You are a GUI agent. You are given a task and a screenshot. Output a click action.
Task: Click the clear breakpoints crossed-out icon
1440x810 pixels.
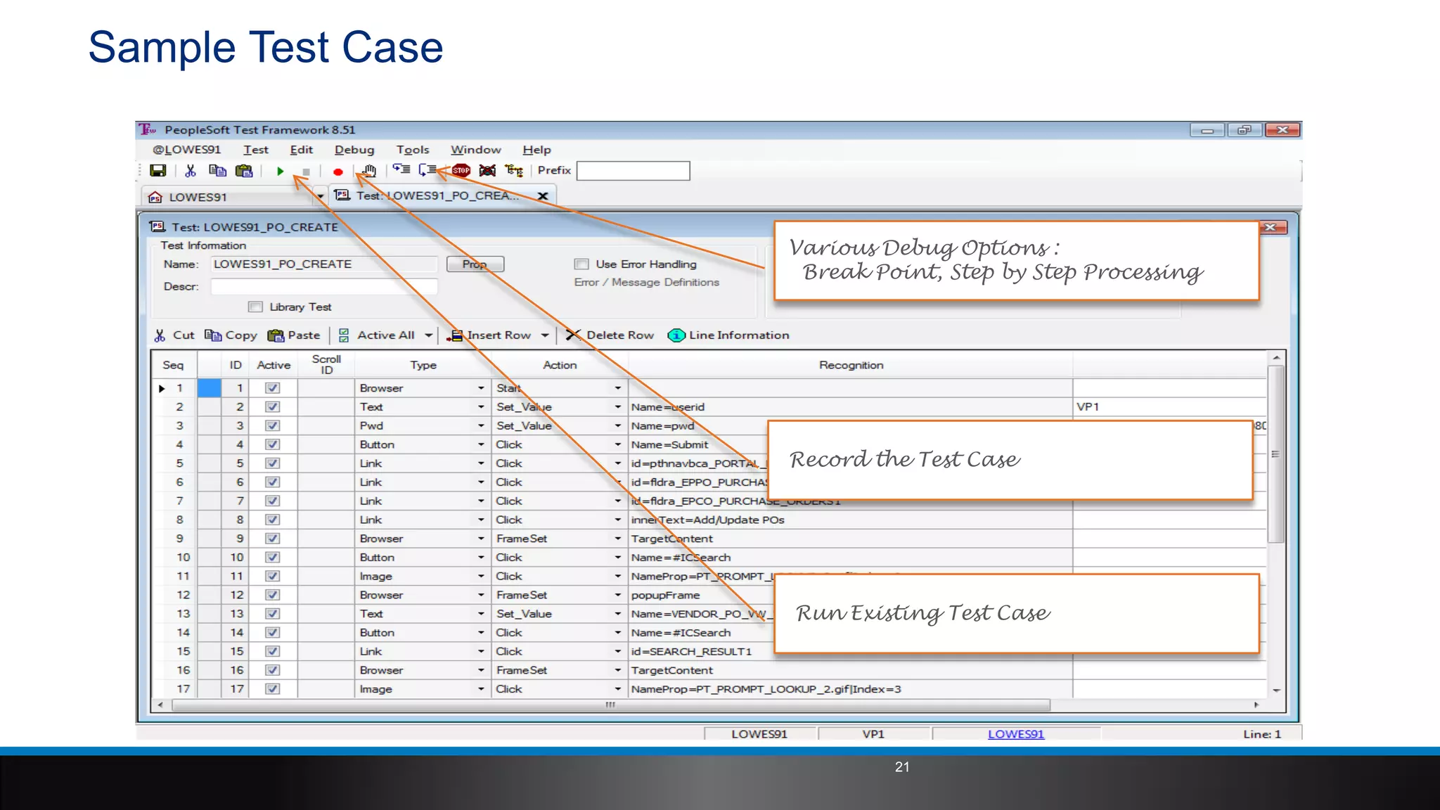pyautogui.click(x=487, y=170)
